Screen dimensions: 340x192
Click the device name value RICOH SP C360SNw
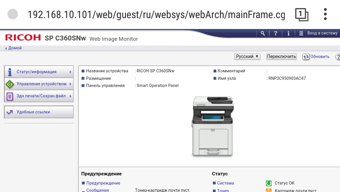tap(155, 71)
